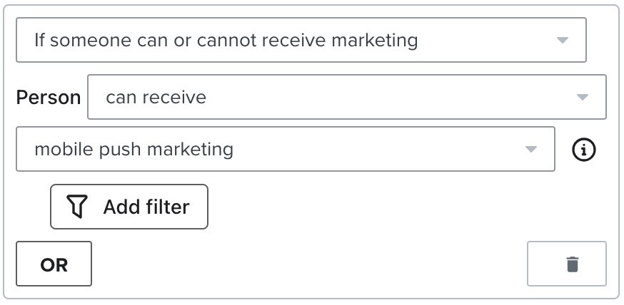
Task: Click the "Add filter" label text
Action: 146,207
